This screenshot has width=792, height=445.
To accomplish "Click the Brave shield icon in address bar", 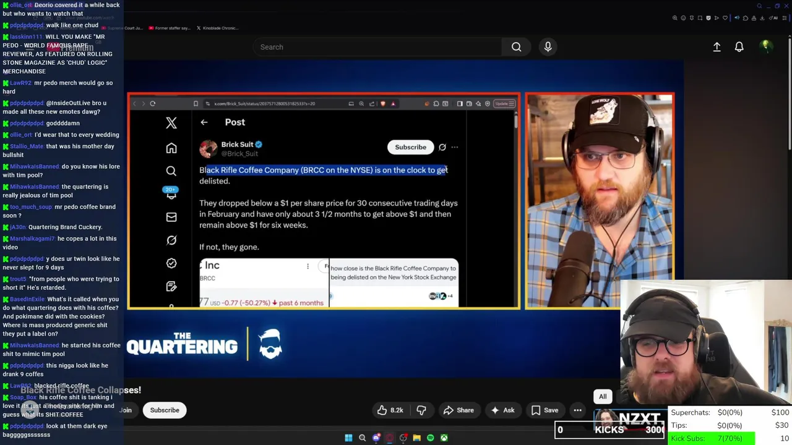I will pos(383,104).
